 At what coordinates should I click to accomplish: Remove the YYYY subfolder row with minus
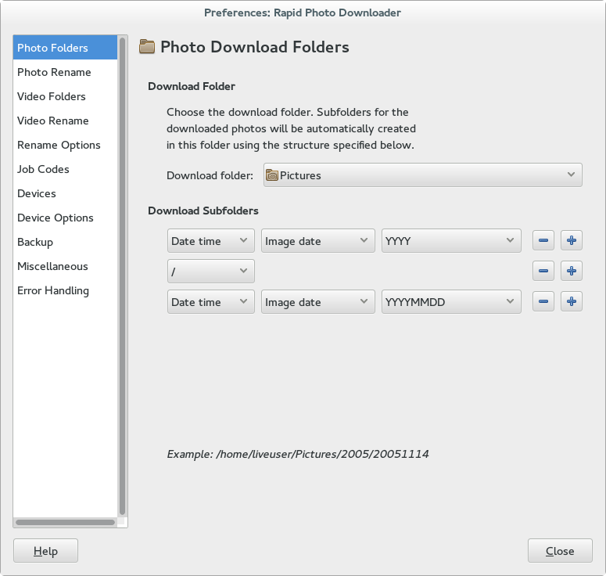point(543,240)
